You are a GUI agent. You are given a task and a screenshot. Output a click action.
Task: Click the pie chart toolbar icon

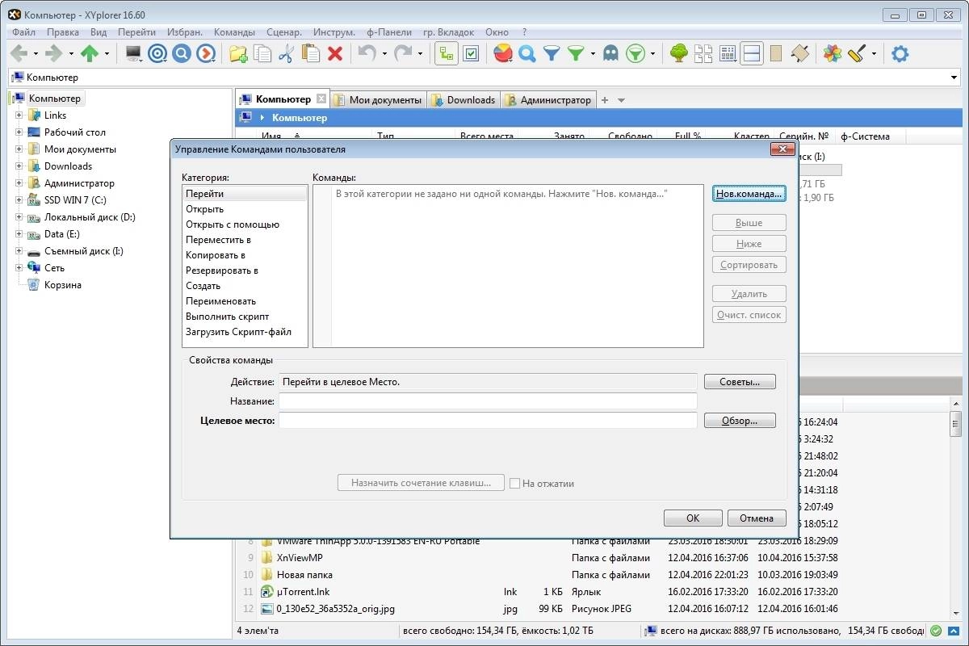coord(503,54)
